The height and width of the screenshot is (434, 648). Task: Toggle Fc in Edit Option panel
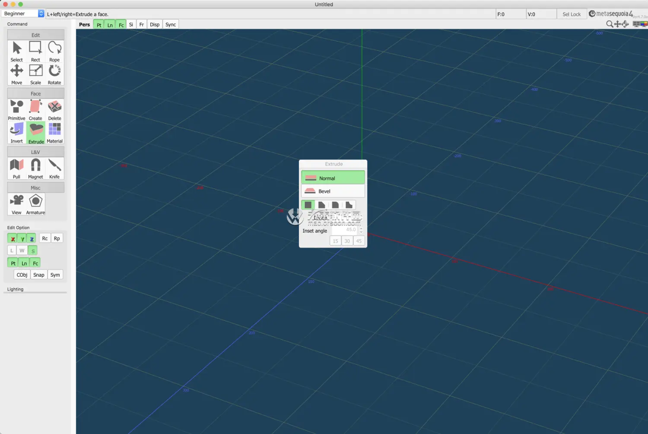[x=35, y=263]
